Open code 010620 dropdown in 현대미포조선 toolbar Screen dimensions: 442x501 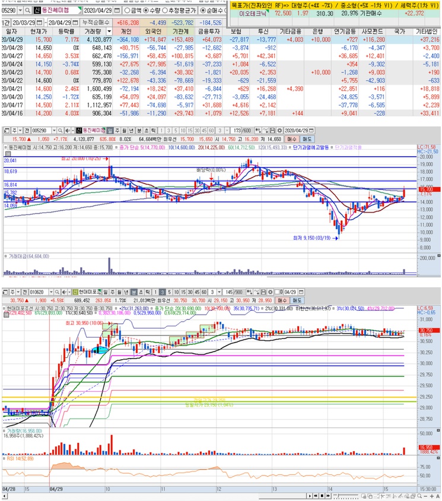click(51, 292)
